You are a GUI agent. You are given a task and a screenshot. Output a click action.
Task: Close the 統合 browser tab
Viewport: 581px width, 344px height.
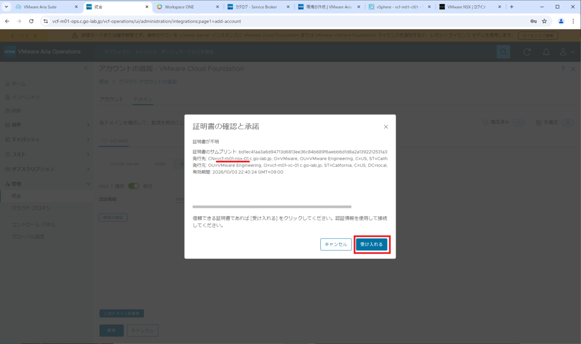click(x=146, y=7)
